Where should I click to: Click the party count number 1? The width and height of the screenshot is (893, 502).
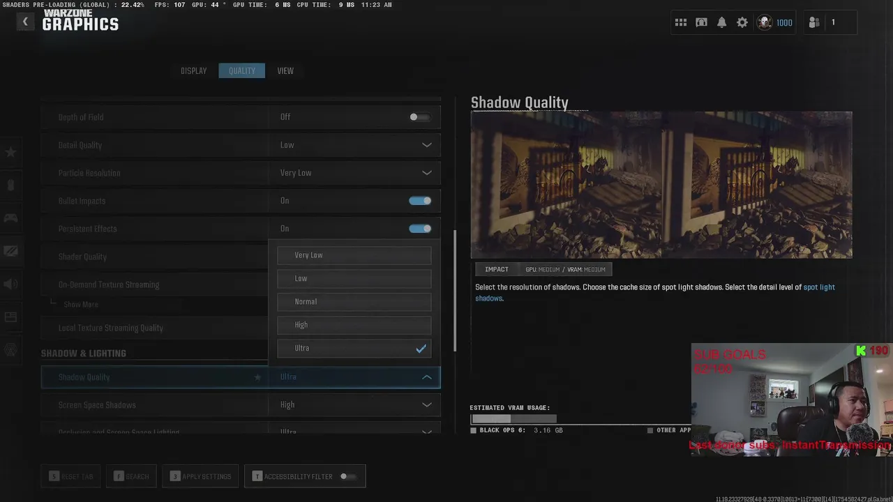(832, 22)
